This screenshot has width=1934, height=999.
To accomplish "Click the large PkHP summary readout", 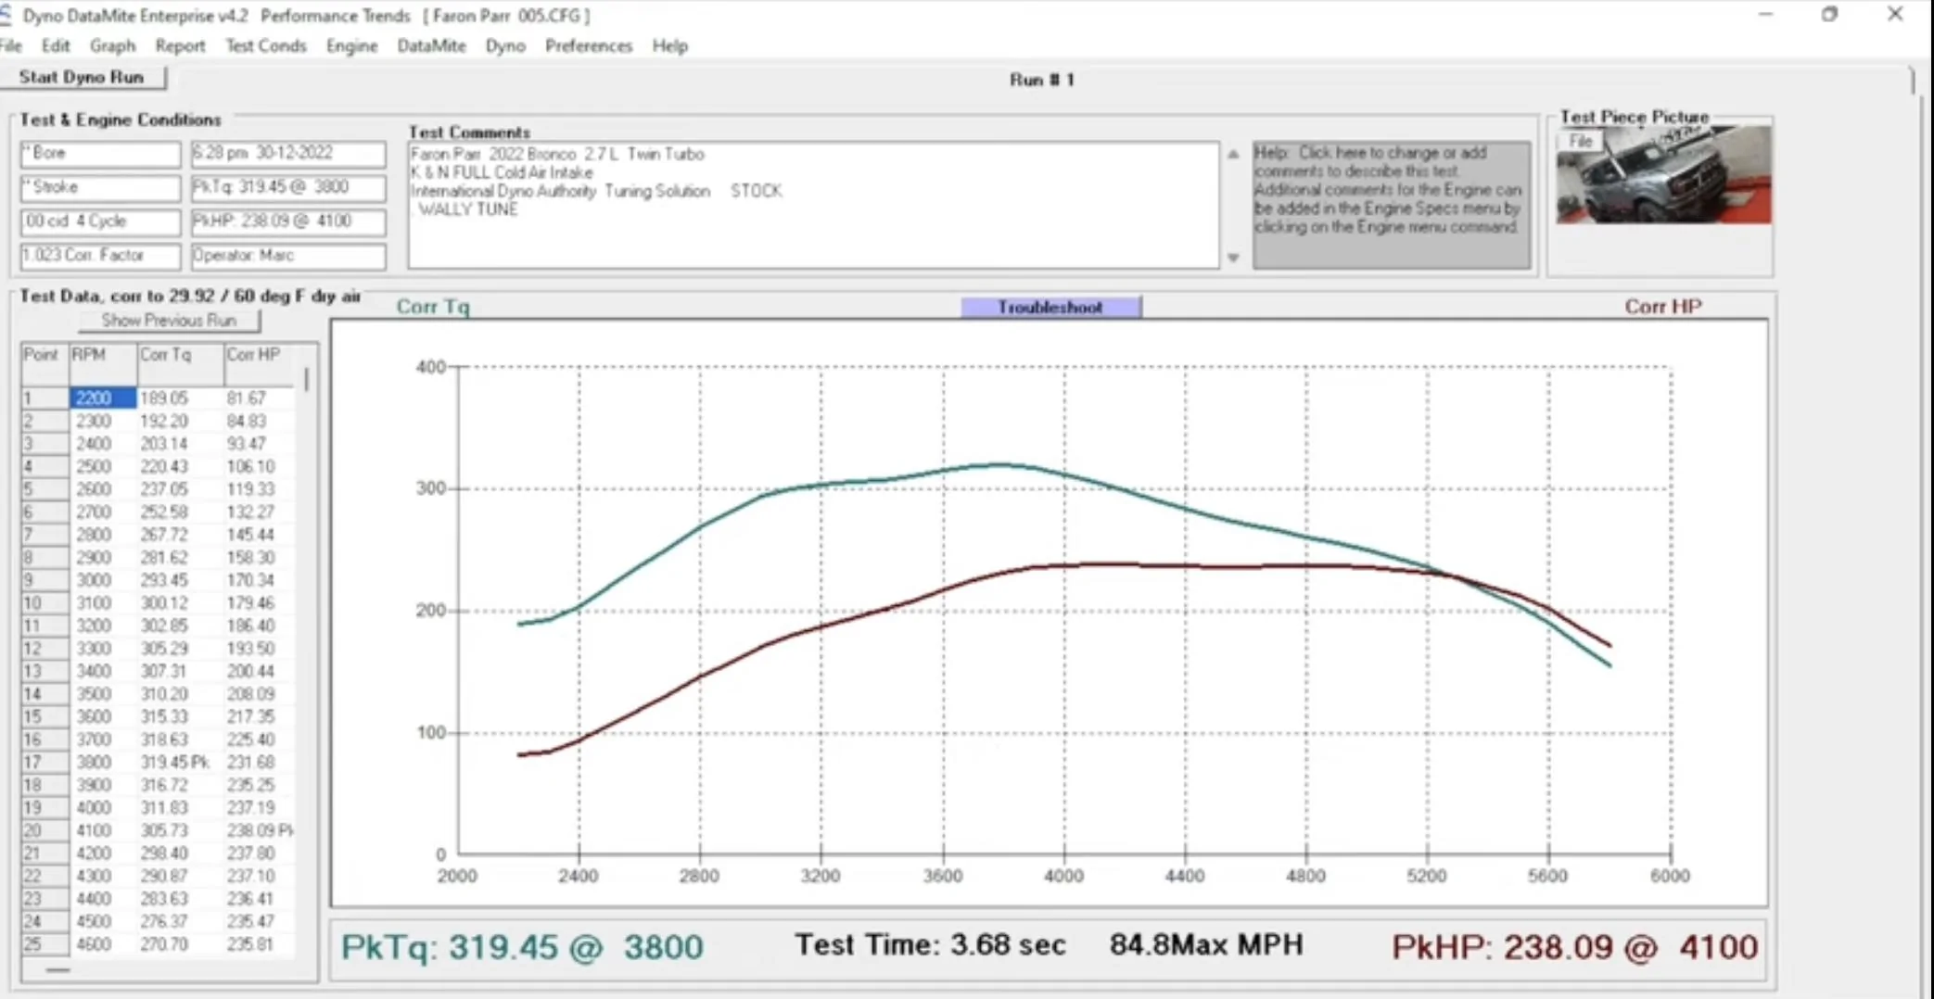I will point(1574,947).
